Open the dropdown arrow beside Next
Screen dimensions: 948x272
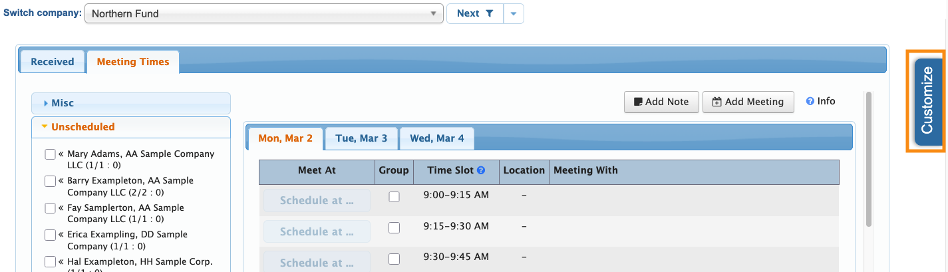(513, 13)
